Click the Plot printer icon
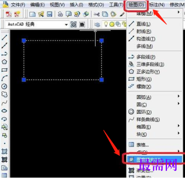The width and height of the screenshot is (185, 178). (60, 14)
